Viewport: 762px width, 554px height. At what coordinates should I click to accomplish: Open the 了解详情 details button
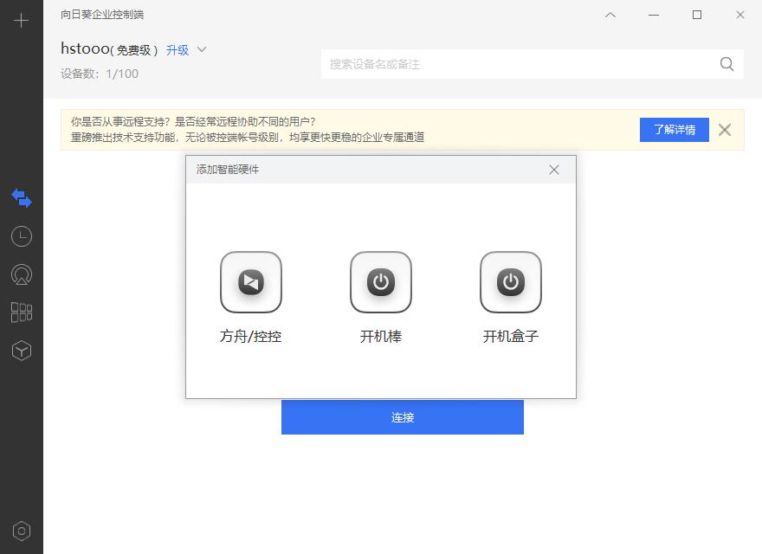[675, 129]
